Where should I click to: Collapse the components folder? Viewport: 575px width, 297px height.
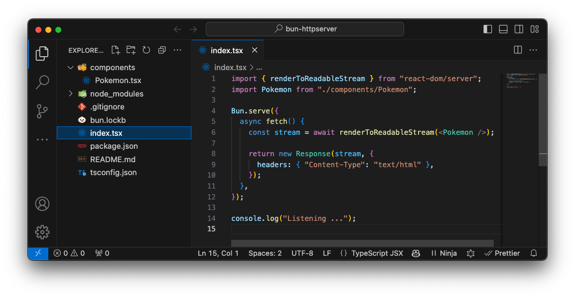click(x=71, y=67)
